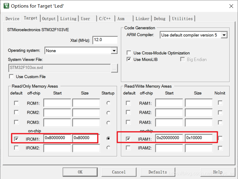Click the IRAM1 Size field

tap(199, 138)
